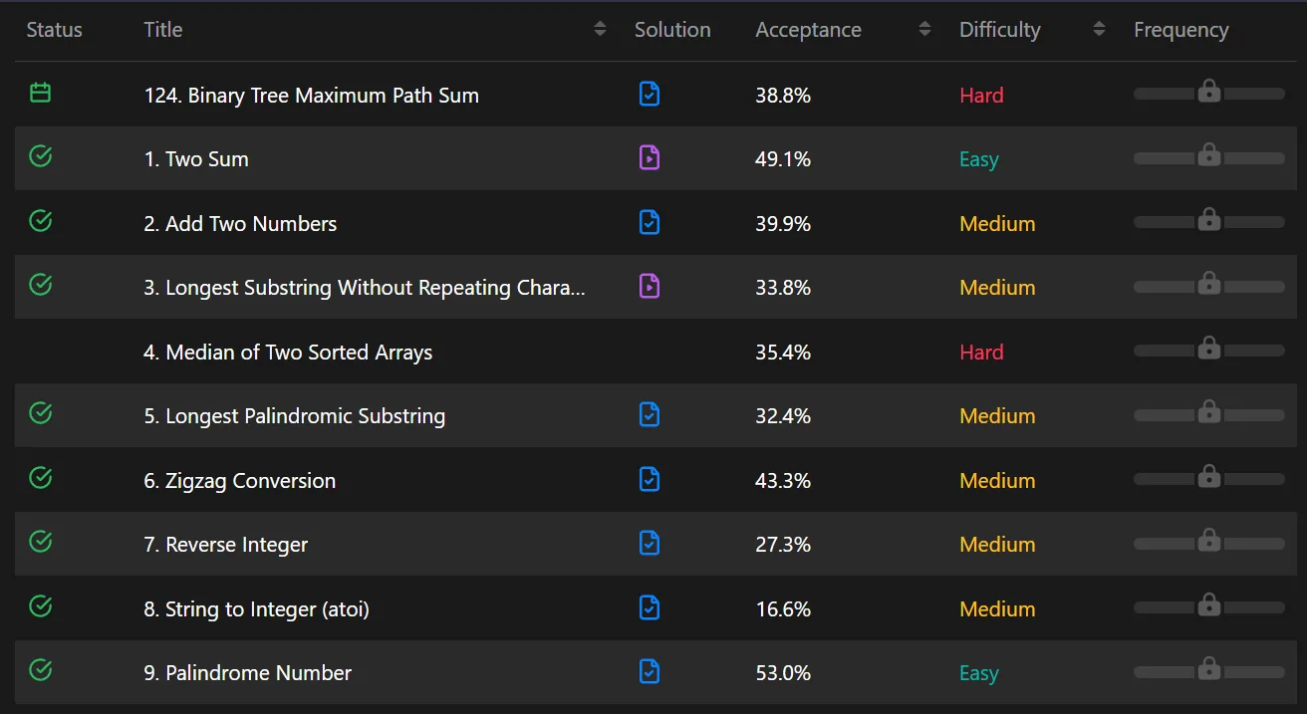Sort problems by Title using the sort arrows

[600, 29]
